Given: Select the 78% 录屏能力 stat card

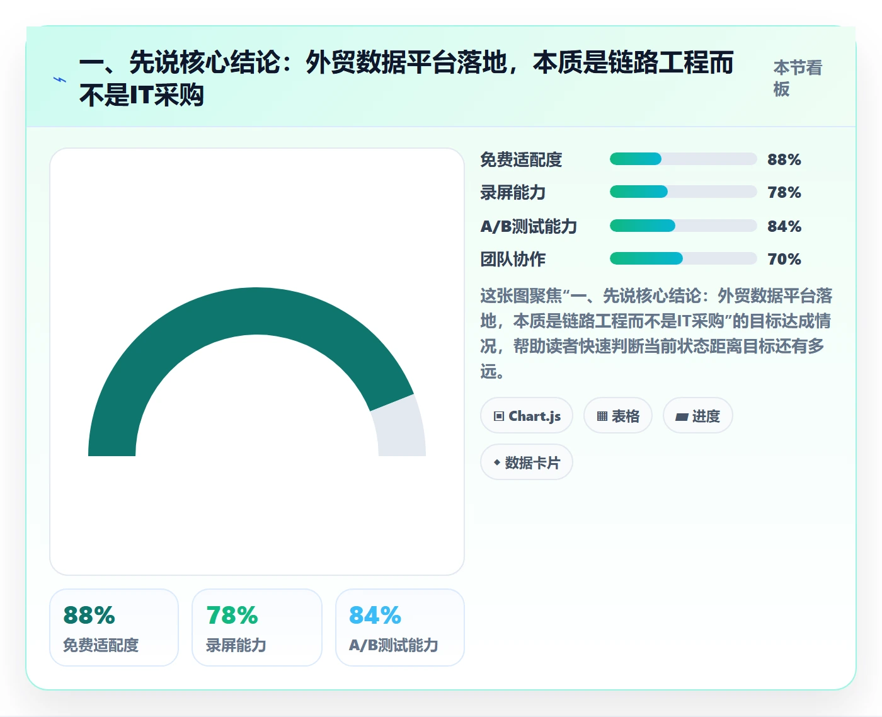Looking at the screenshot, I should pos(257,628).
